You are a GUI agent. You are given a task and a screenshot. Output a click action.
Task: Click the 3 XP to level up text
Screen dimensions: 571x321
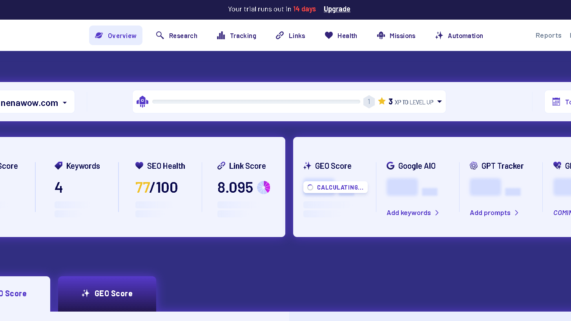tap(411, 102)
